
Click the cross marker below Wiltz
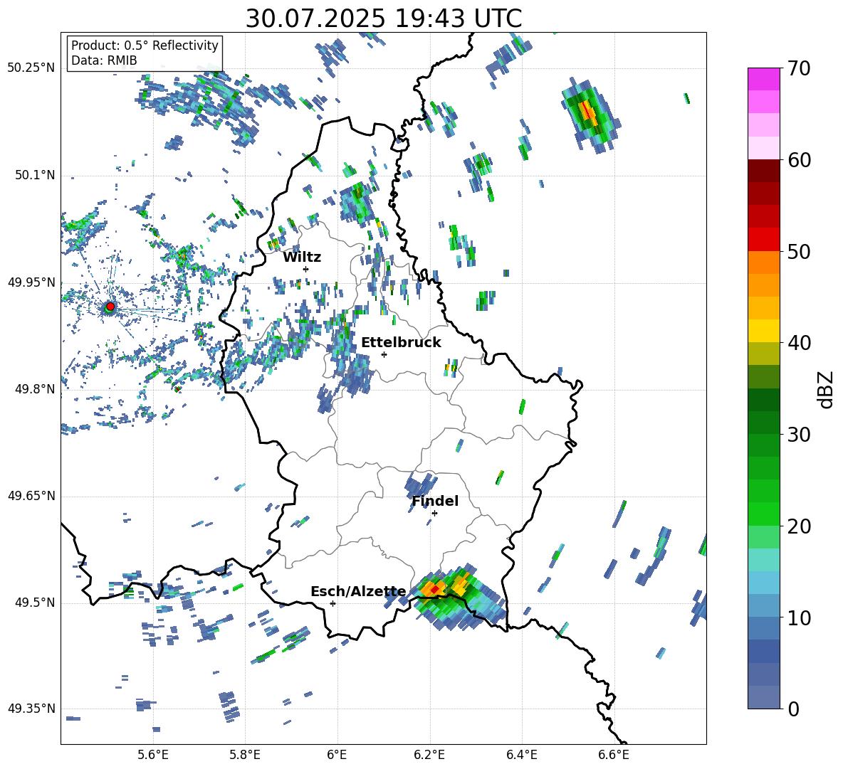click(306, 269)
